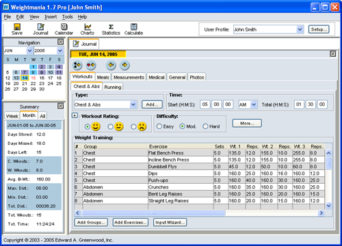
Task: Select the Dumbbell Flys exercise cell
Action: [181, 167]
